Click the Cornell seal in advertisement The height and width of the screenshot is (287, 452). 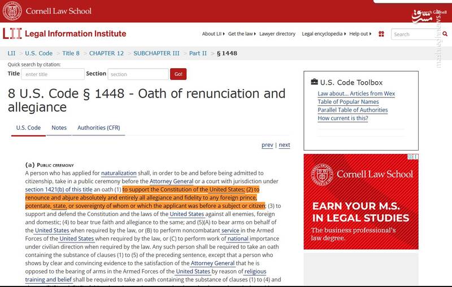click(322, 174)
